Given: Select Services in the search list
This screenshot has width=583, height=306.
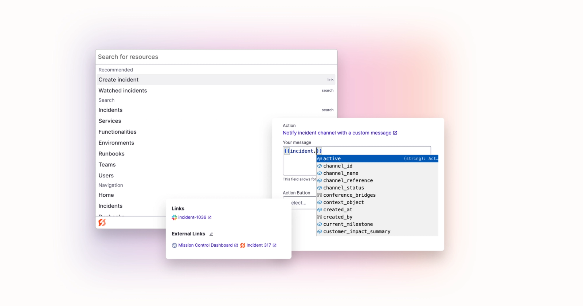Looking at the screenshot, I should tap(110, 121).
